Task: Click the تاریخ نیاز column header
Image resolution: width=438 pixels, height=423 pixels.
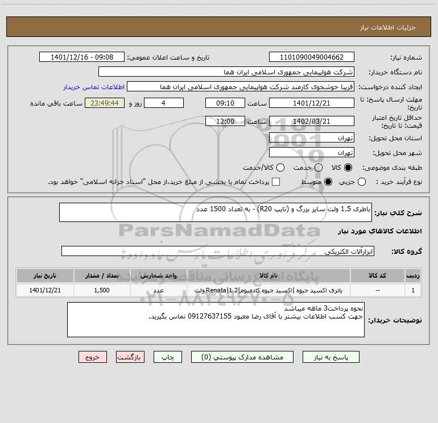Action: pyautogui.click(x=45, y=275)
